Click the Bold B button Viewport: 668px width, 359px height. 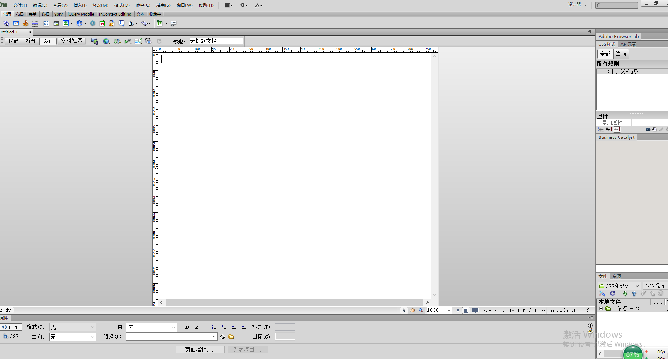(187, 327)
